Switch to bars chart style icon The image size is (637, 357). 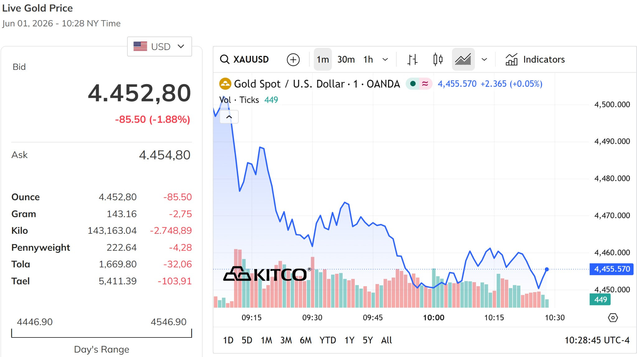click(412, 59)
